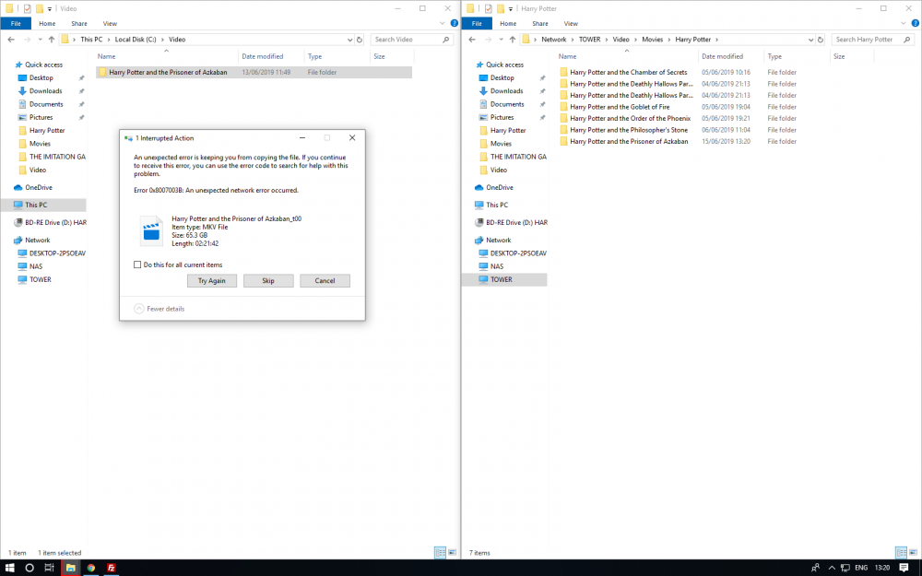The height and width of the screenshot is (576, 922).
Task: Open the View tab in the Harry Potter window
Action: point(571,24)
